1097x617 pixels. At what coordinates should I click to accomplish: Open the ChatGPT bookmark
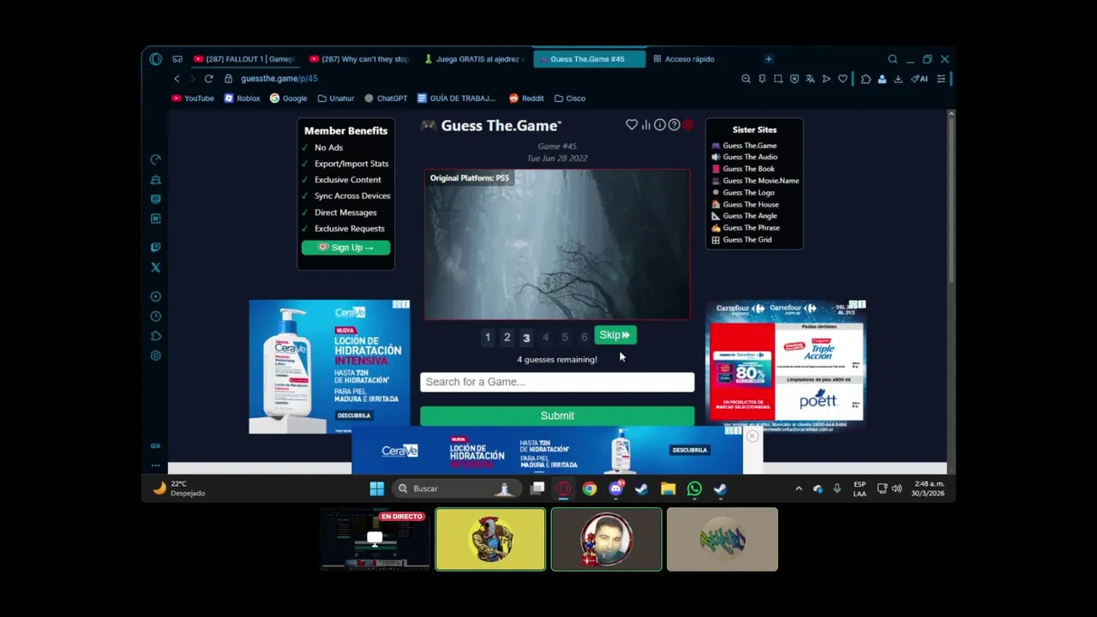[x=386, y=99]
